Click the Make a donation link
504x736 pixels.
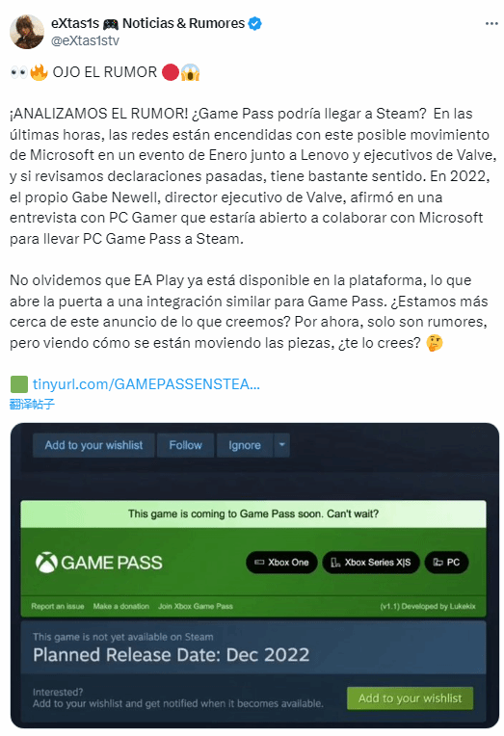[120, 607]
